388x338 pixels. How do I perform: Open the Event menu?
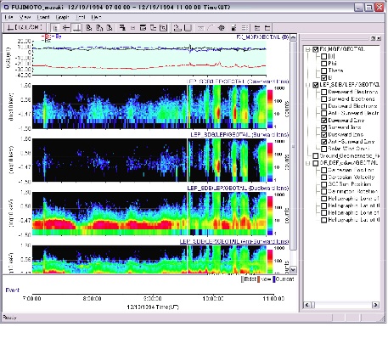(x=43, y=17)
